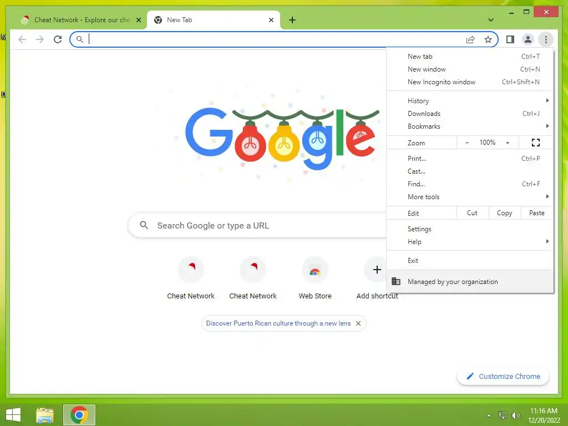Click the share page icon in address bar
This screenshot has width=568, height=426.
click(470, 39)
